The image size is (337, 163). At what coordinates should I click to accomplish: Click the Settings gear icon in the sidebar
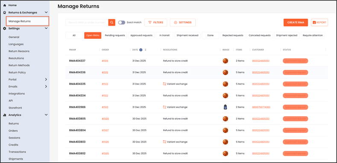(x=5, y=28)
